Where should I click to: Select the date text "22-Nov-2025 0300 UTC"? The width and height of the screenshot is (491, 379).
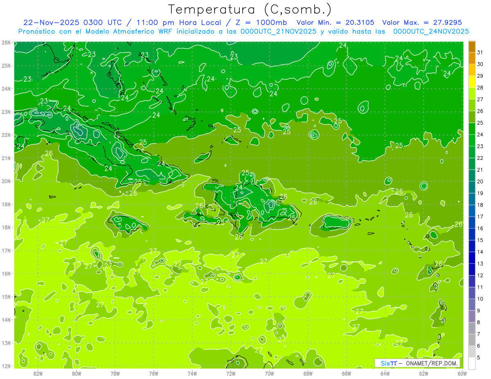[73, 22]
